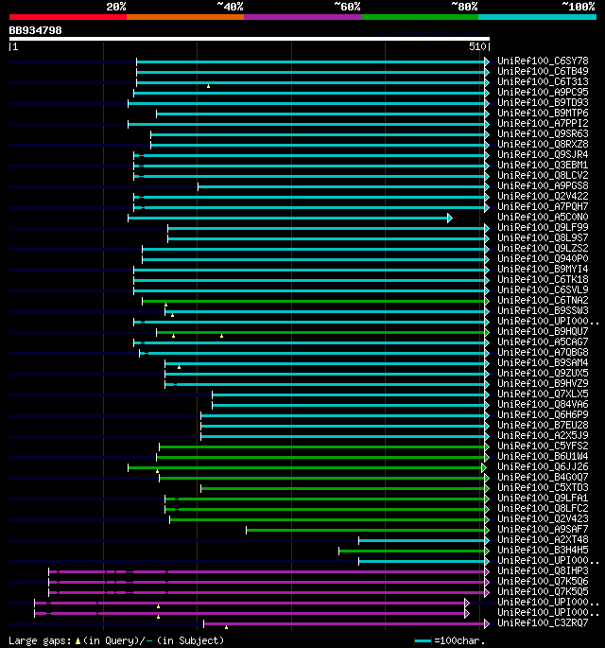Select the UniRef100_Q9SJR4 label

(x=543, y=154)
